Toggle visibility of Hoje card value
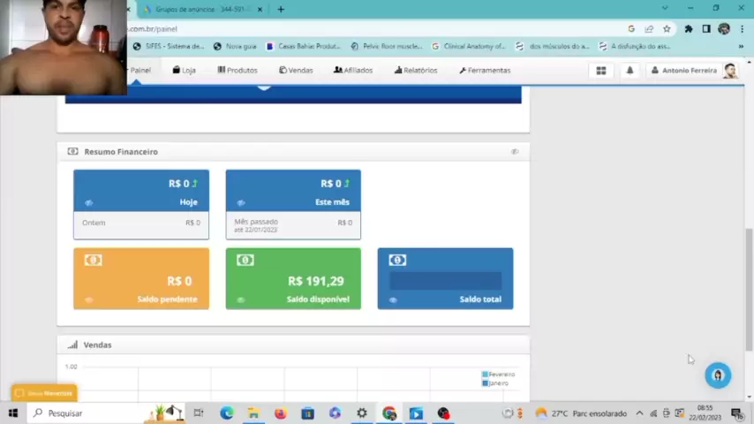The height and width of the screenshot is (424, 754). (x=88, y=203)
